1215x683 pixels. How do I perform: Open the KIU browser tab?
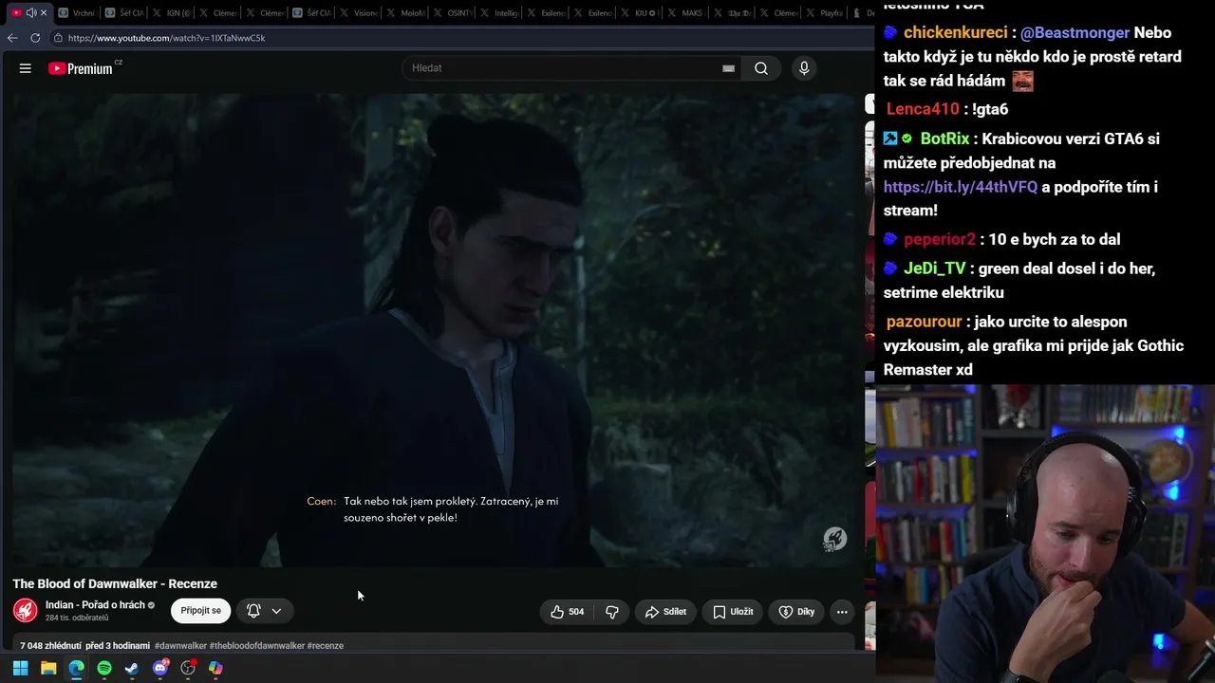tap(640, 12)
